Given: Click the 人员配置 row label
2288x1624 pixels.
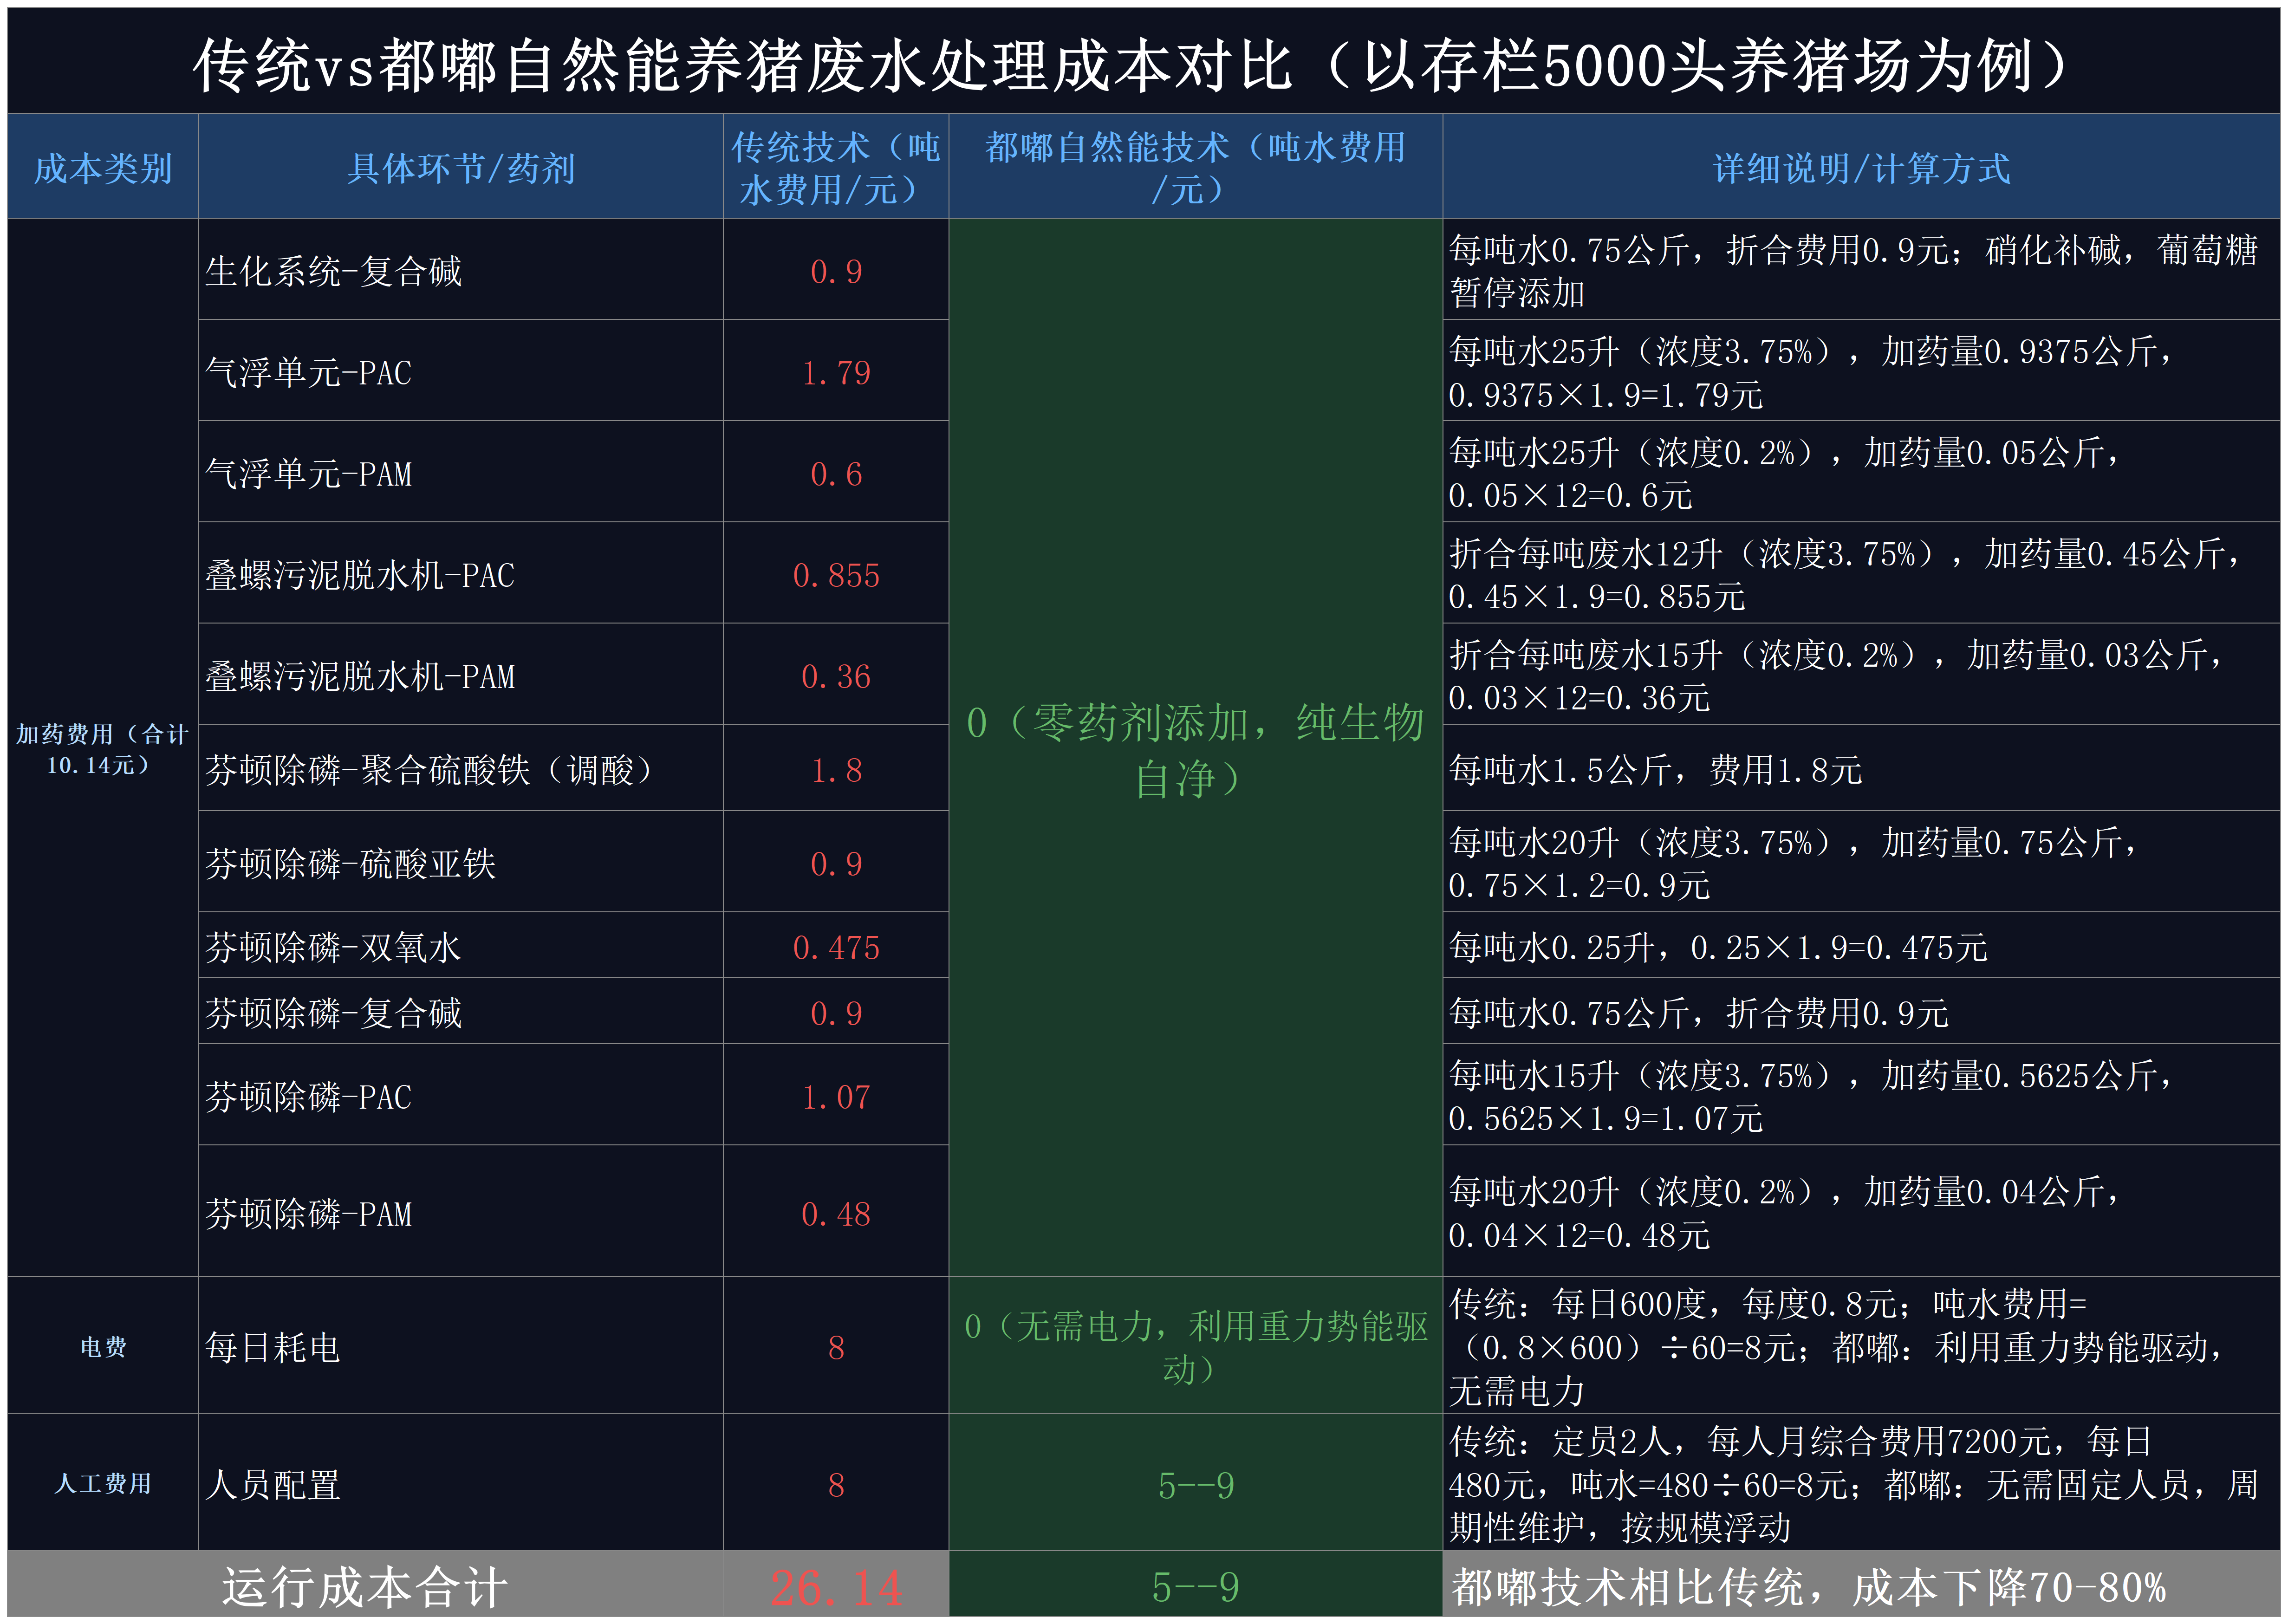Looking at the screenshot, I should (273, 1484).
